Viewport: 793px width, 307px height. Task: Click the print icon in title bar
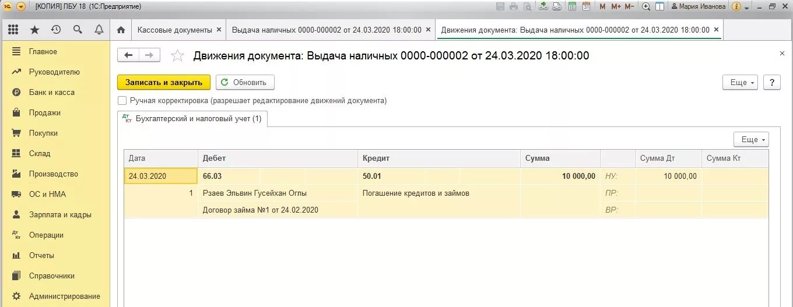514,6
